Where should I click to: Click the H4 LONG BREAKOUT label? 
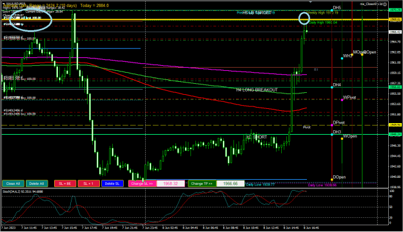[x=257, y=90]
